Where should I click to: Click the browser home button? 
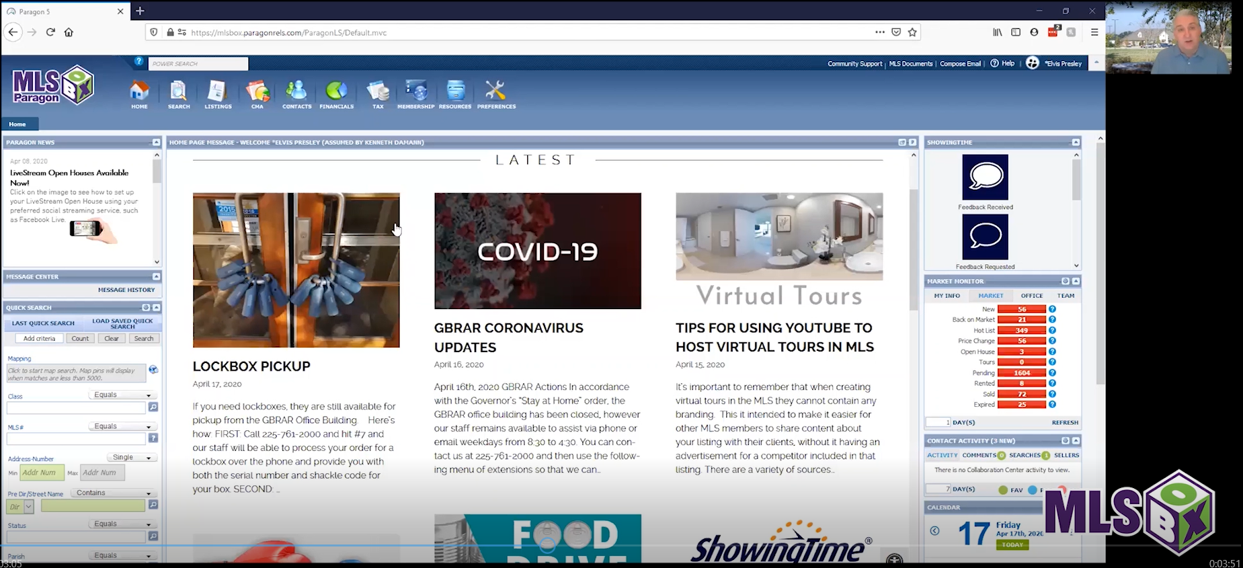tap(69, 32)
